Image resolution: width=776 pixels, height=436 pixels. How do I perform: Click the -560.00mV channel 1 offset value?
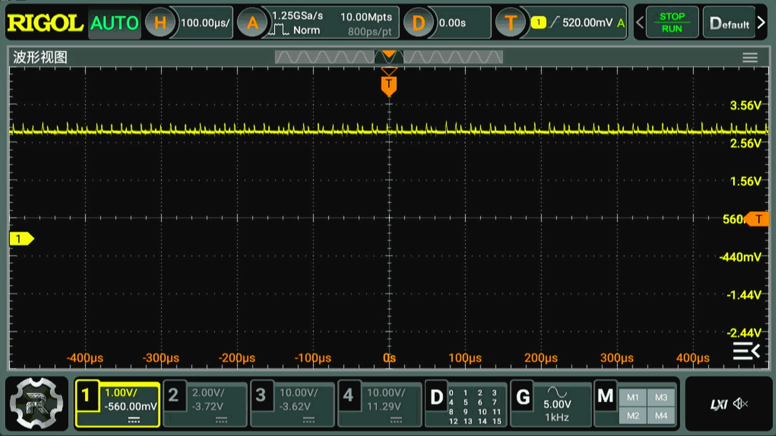[x=131, y=407]
